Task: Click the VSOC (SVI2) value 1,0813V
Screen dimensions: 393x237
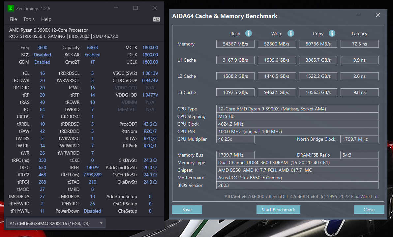Action: pos(150,73)
